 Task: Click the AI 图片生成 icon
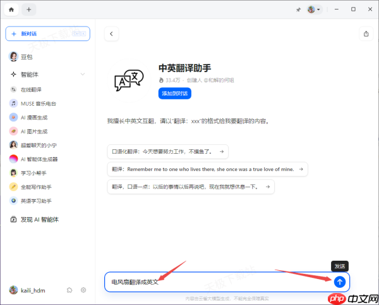[x=13, y=132]
